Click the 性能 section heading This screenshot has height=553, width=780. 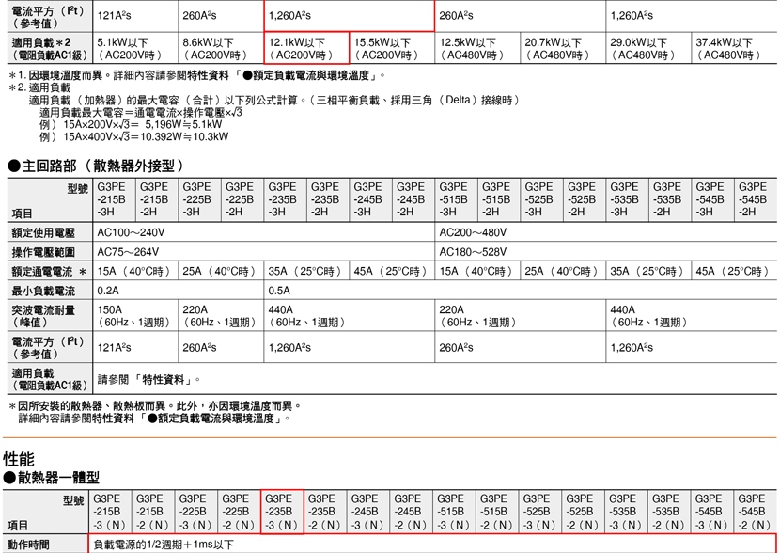coord(19,457)
